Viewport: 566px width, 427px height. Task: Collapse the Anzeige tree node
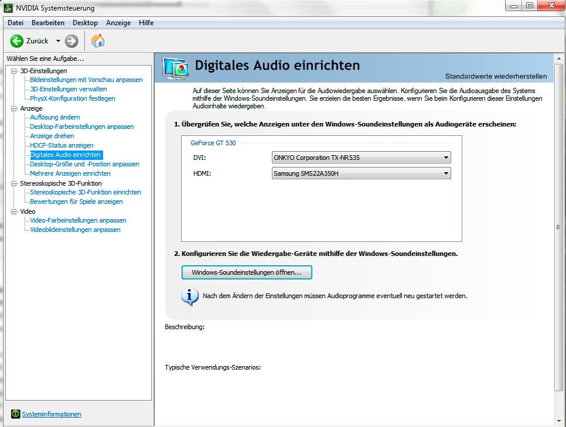point(13,108)
